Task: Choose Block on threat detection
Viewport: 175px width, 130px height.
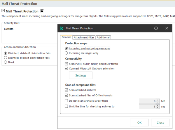Action: (6, 62)
